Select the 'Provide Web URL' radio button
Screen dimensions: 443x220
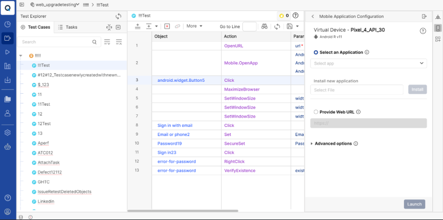tap(316, 112)
